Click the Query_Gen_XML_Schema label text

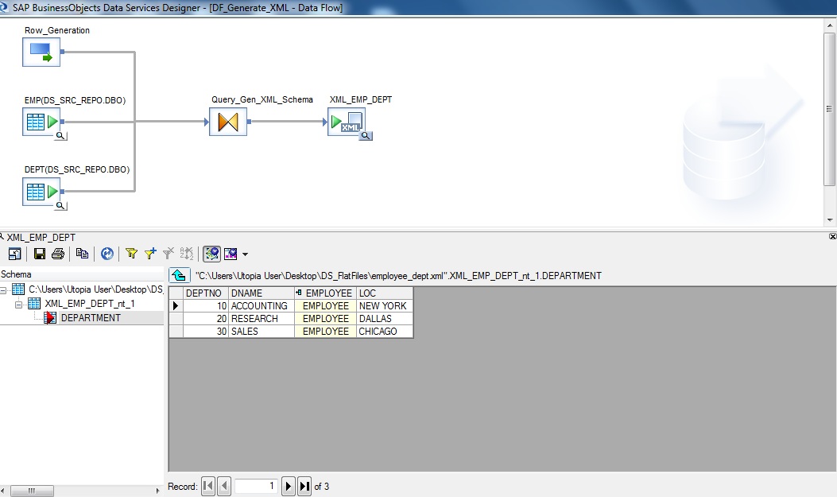point(262,100)
